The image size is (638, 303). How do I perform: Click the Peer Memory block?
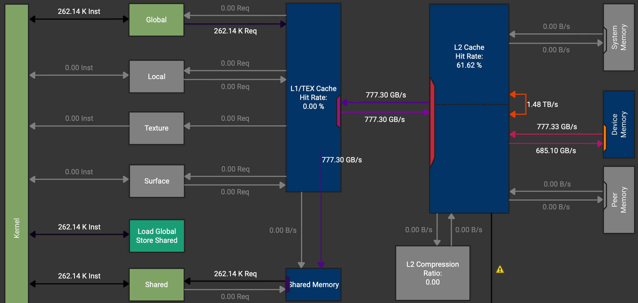[x=619, y=199]
